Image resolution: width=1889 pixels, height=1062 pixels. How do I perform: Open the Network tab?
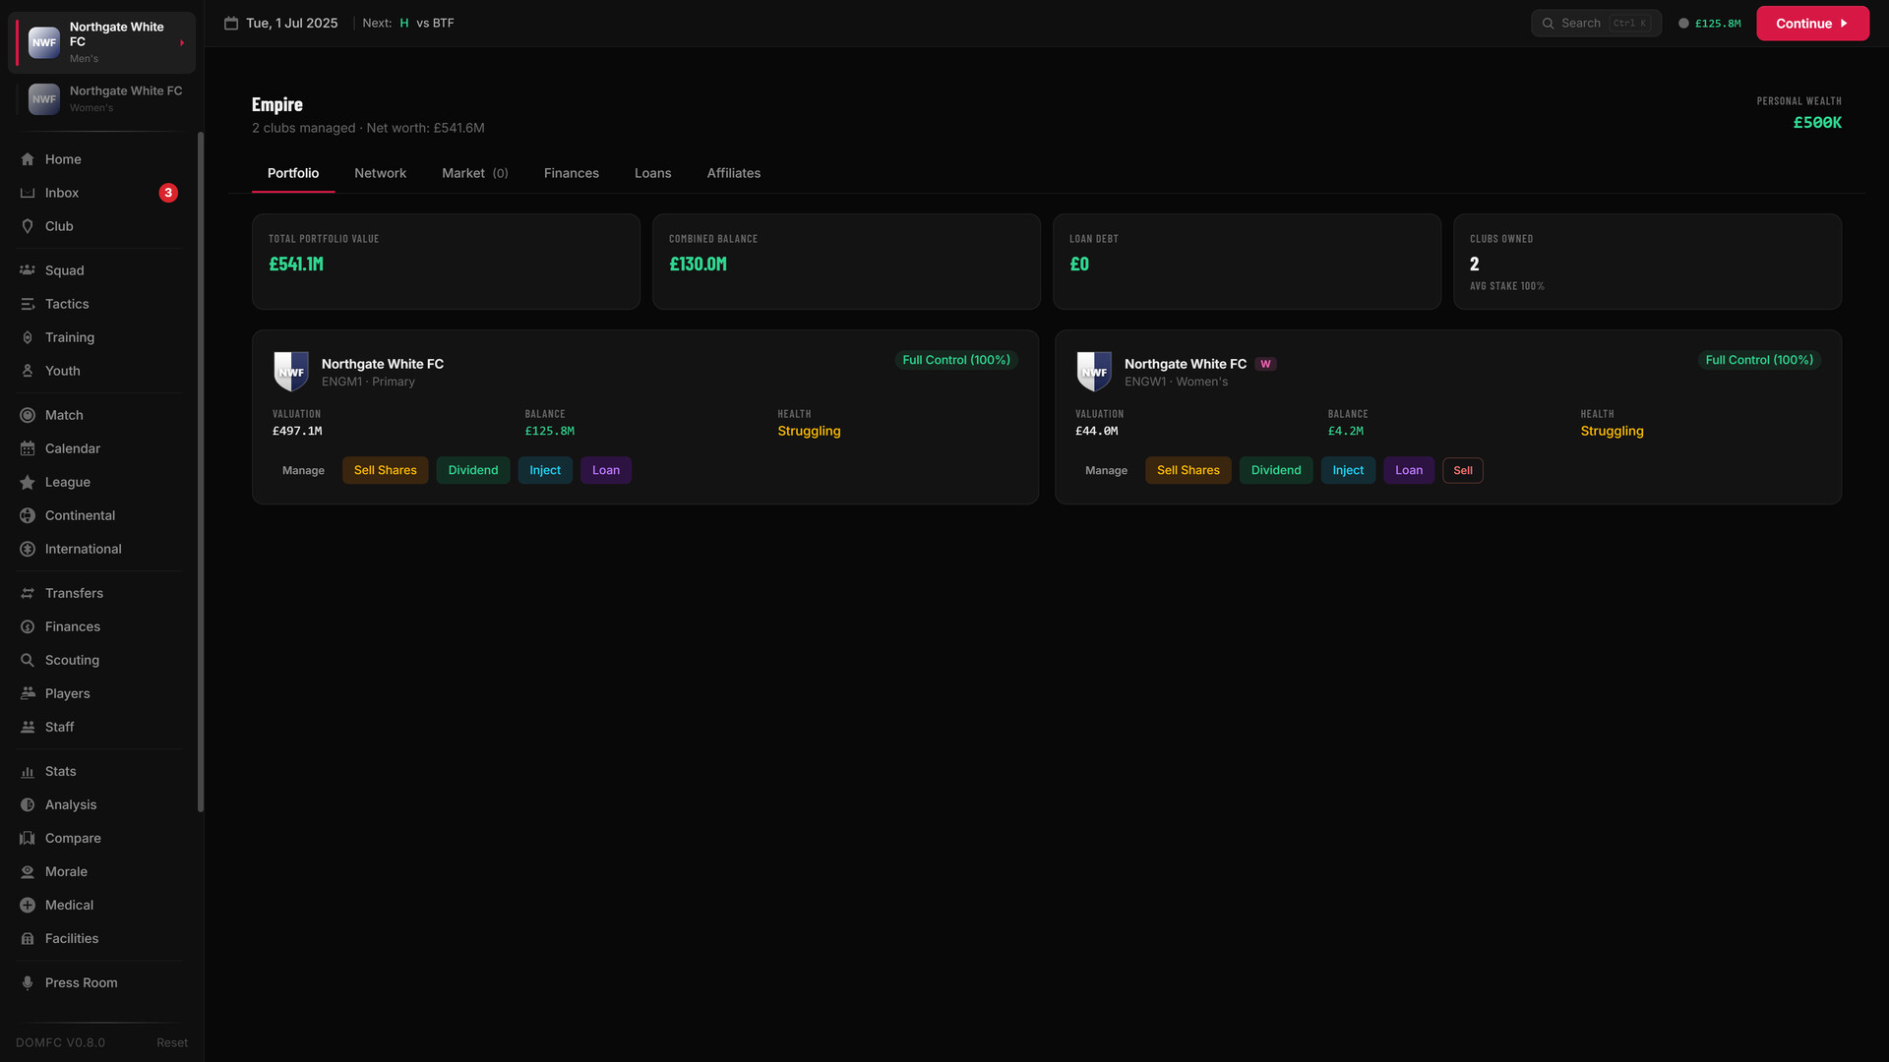point(380,173)
